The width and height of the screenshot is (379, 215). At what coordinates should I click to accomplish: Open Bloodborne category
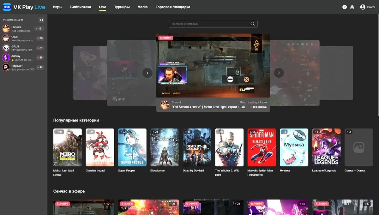pyautogui.click(x=165, y=147)
